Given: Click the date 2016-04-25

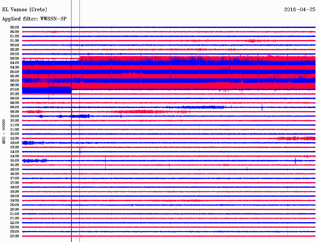Looking at the screenshot, I should tap(300, 9).
